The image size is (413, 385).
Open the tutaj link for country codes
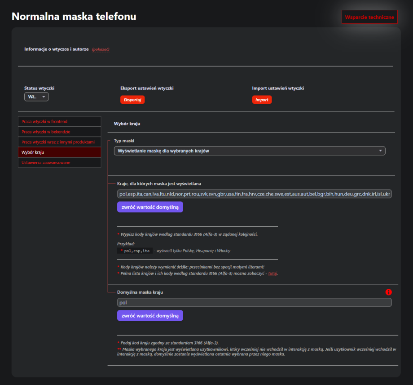(272, 273)
